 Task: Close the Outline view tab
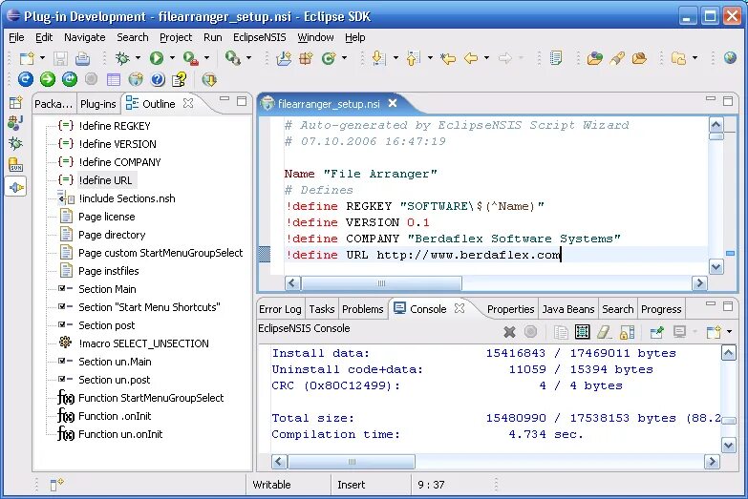[188, 103]
